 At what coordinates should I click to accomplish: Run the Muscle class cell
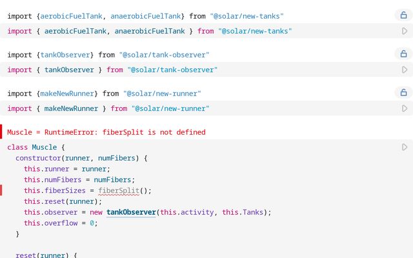click(x=405, y=147)
